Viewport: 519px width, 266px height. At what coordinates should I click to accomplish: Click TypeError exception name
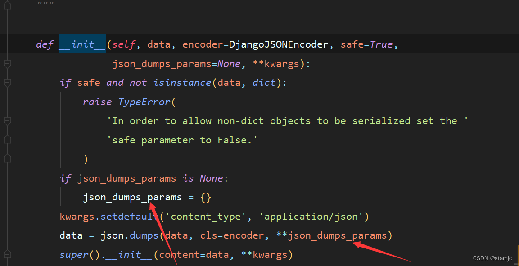[144, 102]
